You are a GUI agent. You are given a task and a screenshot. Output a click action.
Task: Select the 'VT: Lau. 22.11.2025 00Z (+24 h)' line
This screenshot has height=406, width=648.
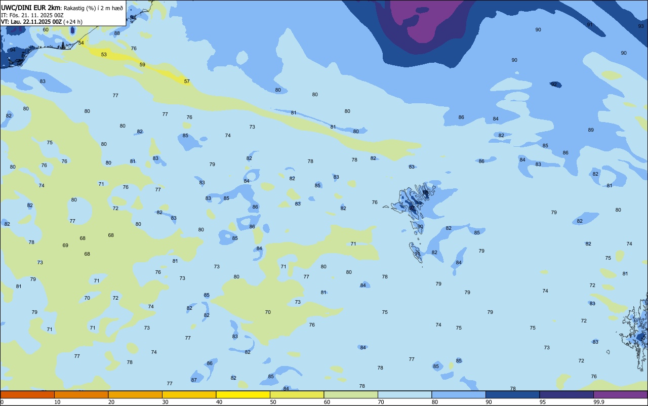tap(42, 22)
